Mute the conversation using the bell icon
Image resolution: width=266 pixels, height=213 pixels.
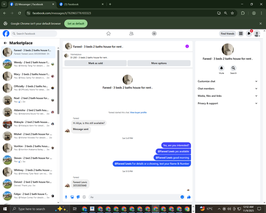(221, 68)
